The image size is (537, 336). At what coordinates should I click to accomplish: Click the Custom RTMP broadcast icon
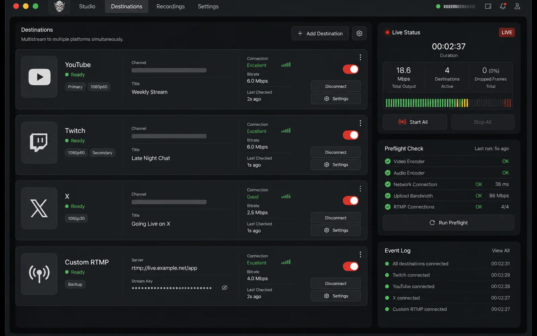(39, 274)
